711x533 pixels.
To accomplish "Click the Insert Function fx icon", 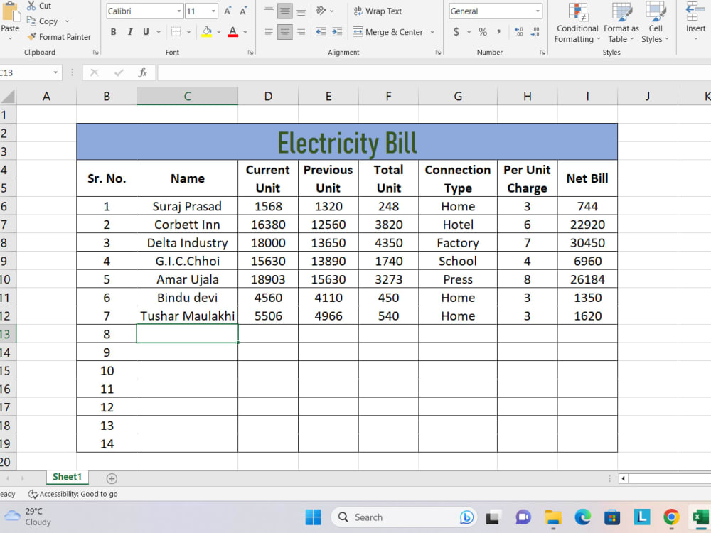I will point(142,72).
